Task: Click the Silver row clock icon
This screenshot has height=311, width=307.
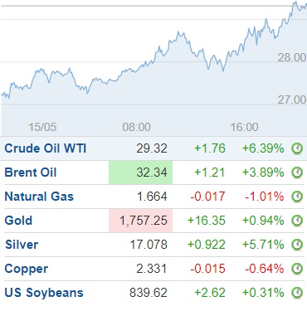Action: pyautogui.click(x=297, y=245)
